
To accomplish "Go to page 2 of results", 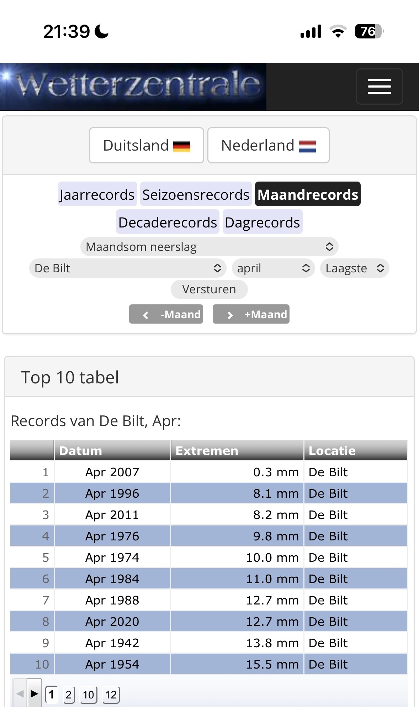I will tap(69, 695).
